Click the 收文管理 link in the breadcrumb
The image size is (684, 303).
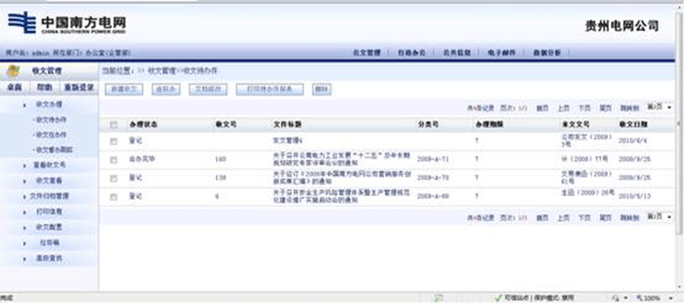[162, 71]
